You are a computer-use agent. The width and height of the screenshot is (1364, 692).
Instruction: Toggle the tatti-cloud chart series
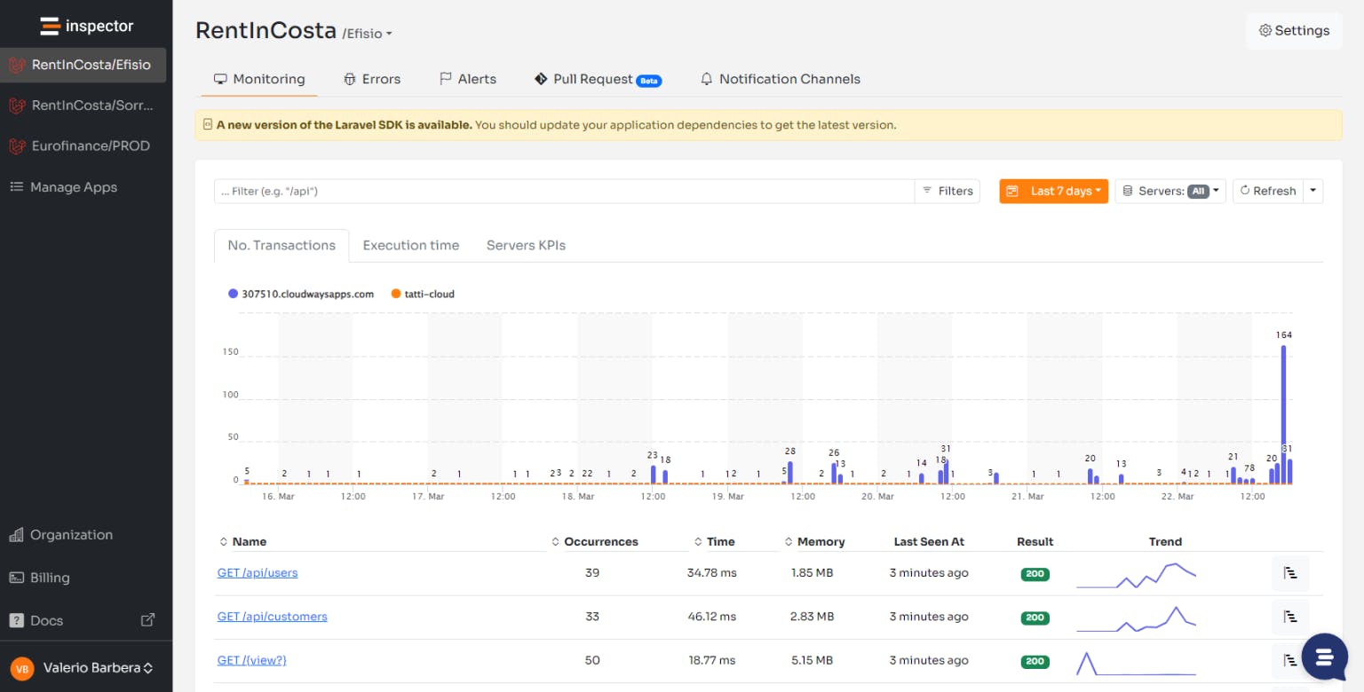pos(423,294)
